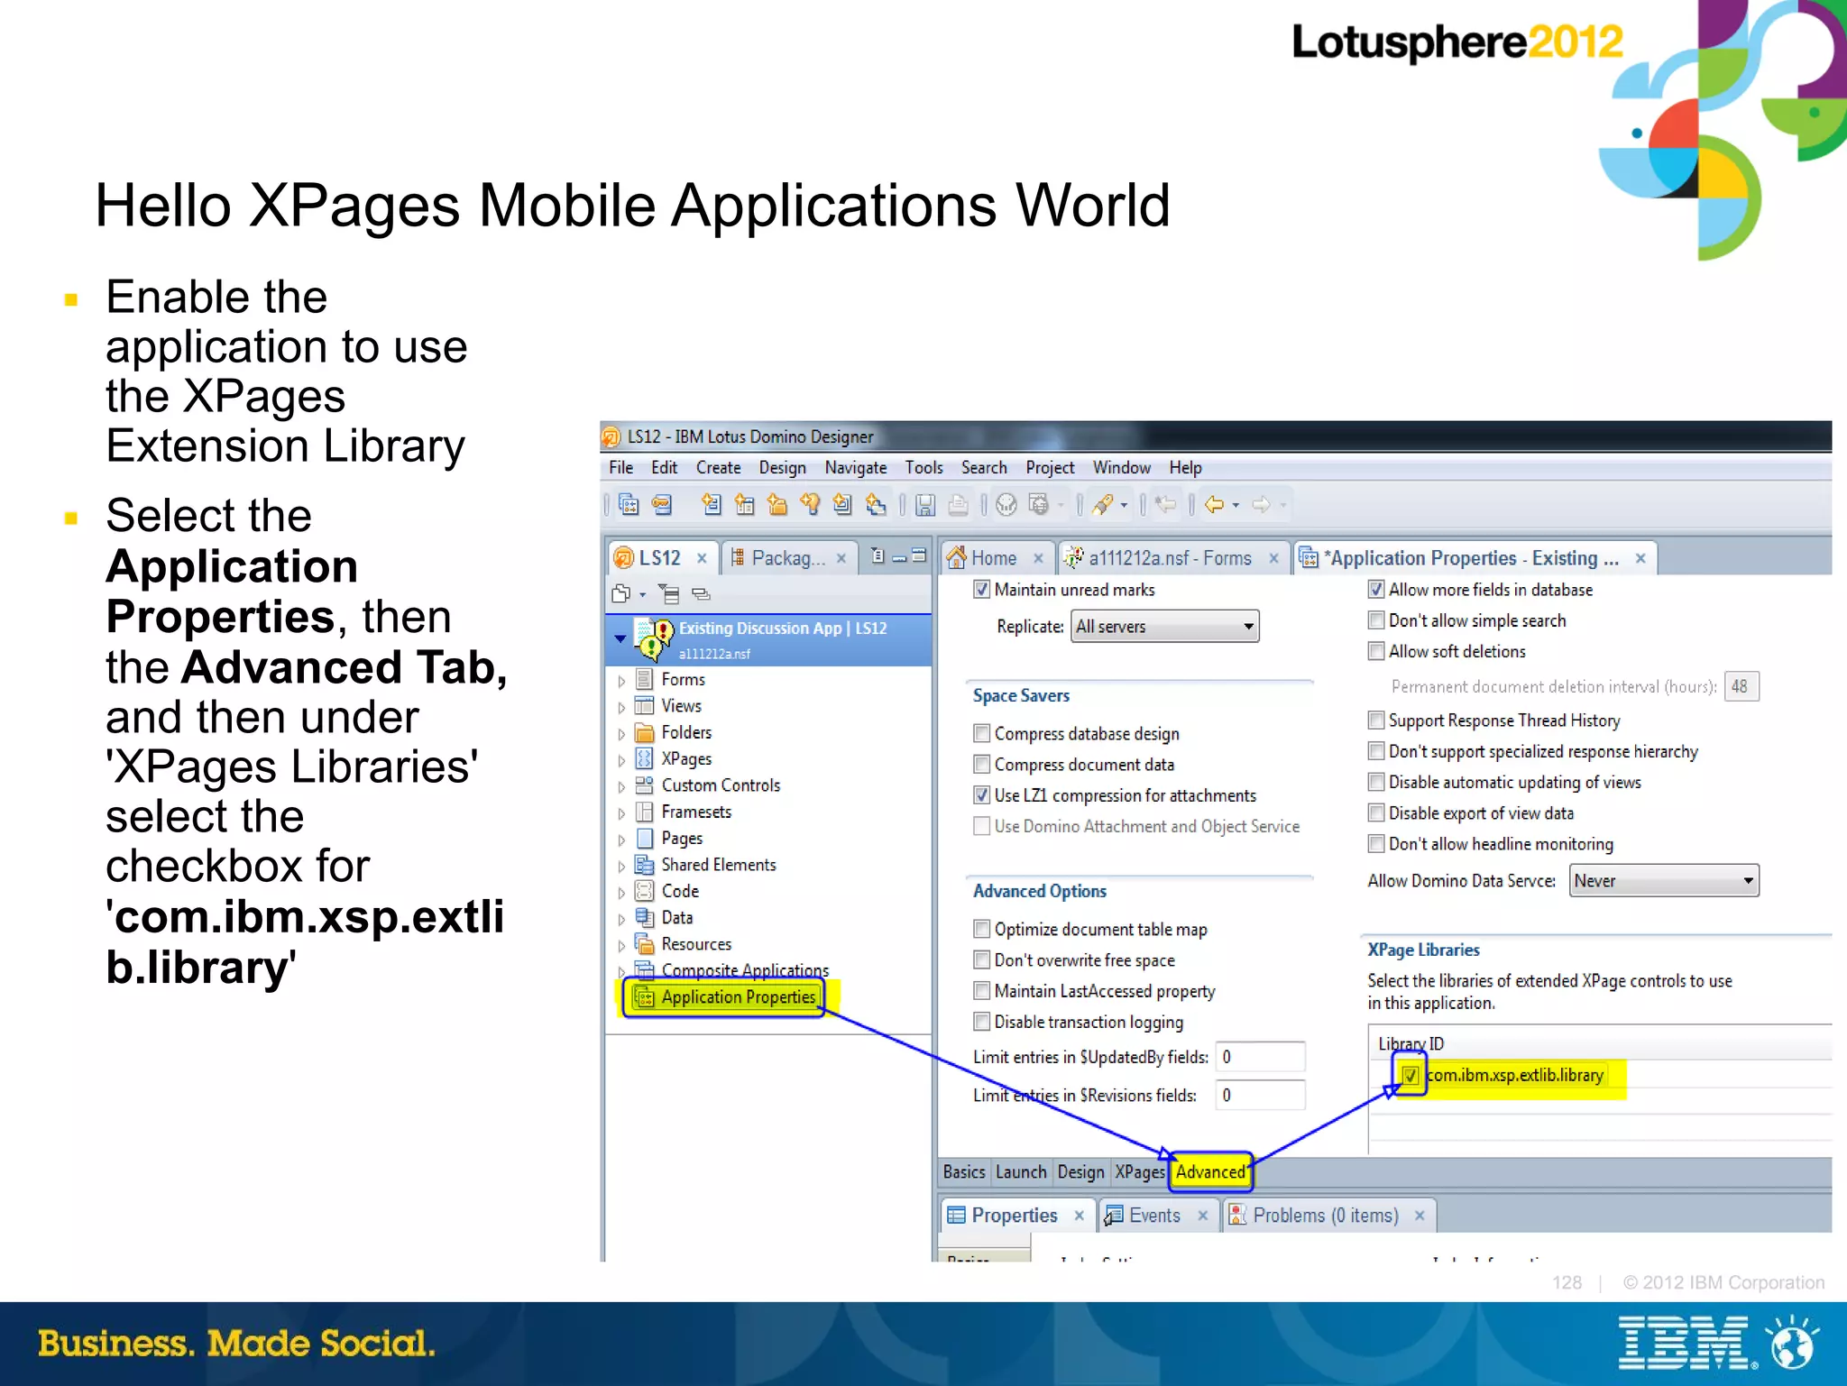Click the XPages icon in the navigator
This screenshot has height=1386, width=1847.
(644, 758)
